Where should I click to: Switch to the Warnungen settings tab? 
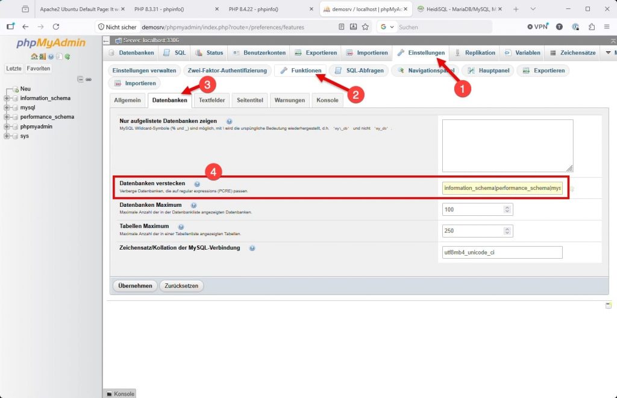tap(290, 100)
